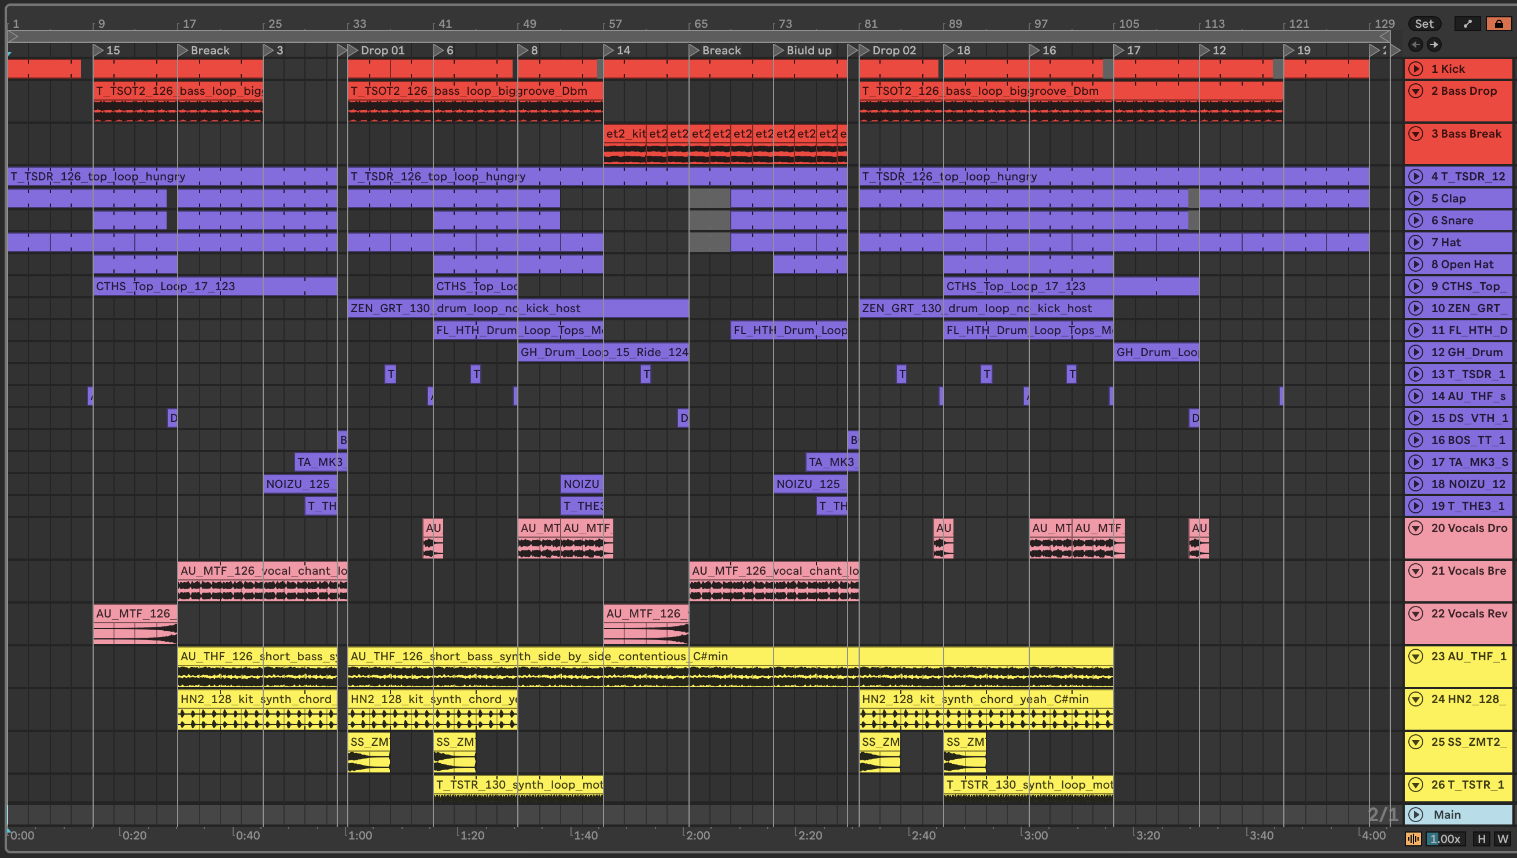The width and height of the screenshot is (1517, 858).
Task: Unfold the 1 Kick track
Action: [x=1416, y=69]
